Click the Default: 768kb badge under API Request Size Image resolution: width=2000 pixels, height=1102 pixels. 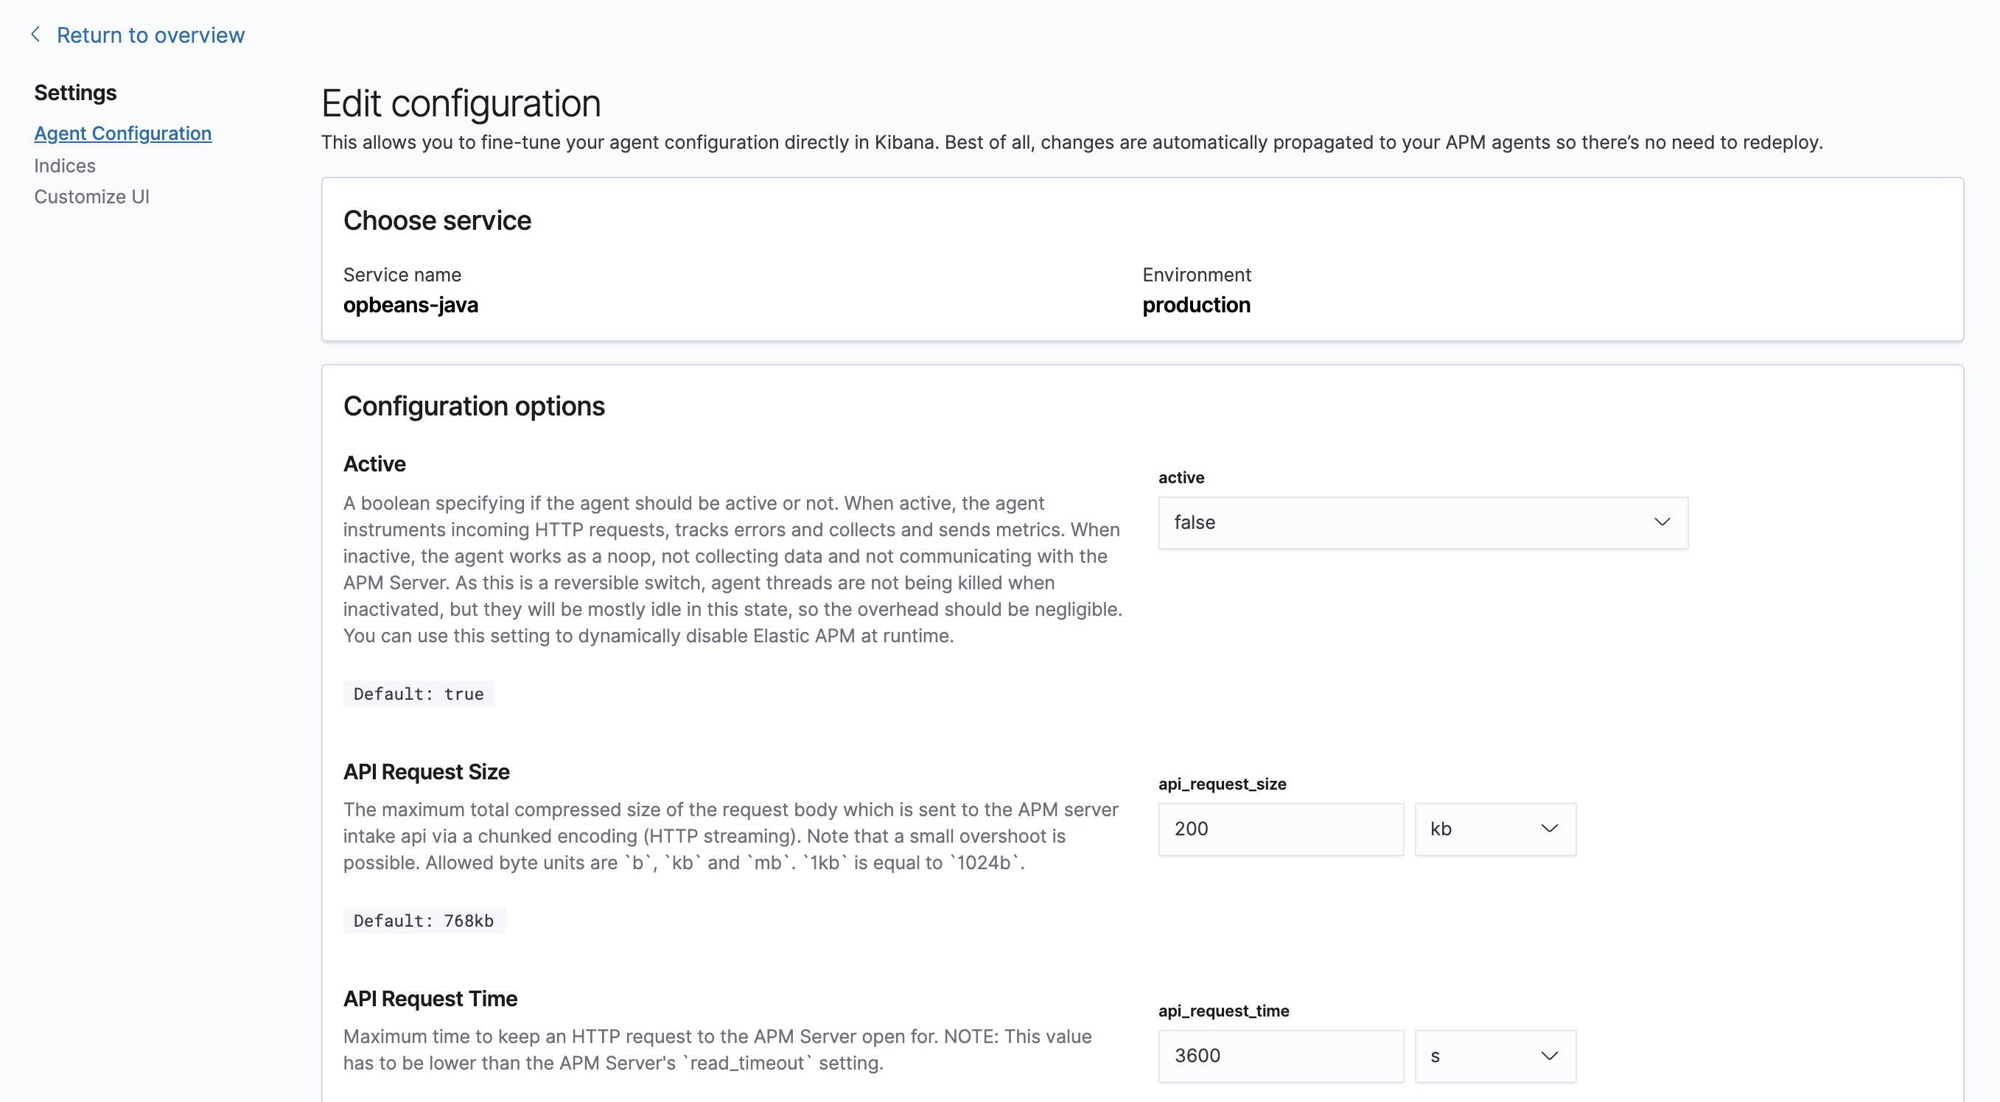coord(423,920)
